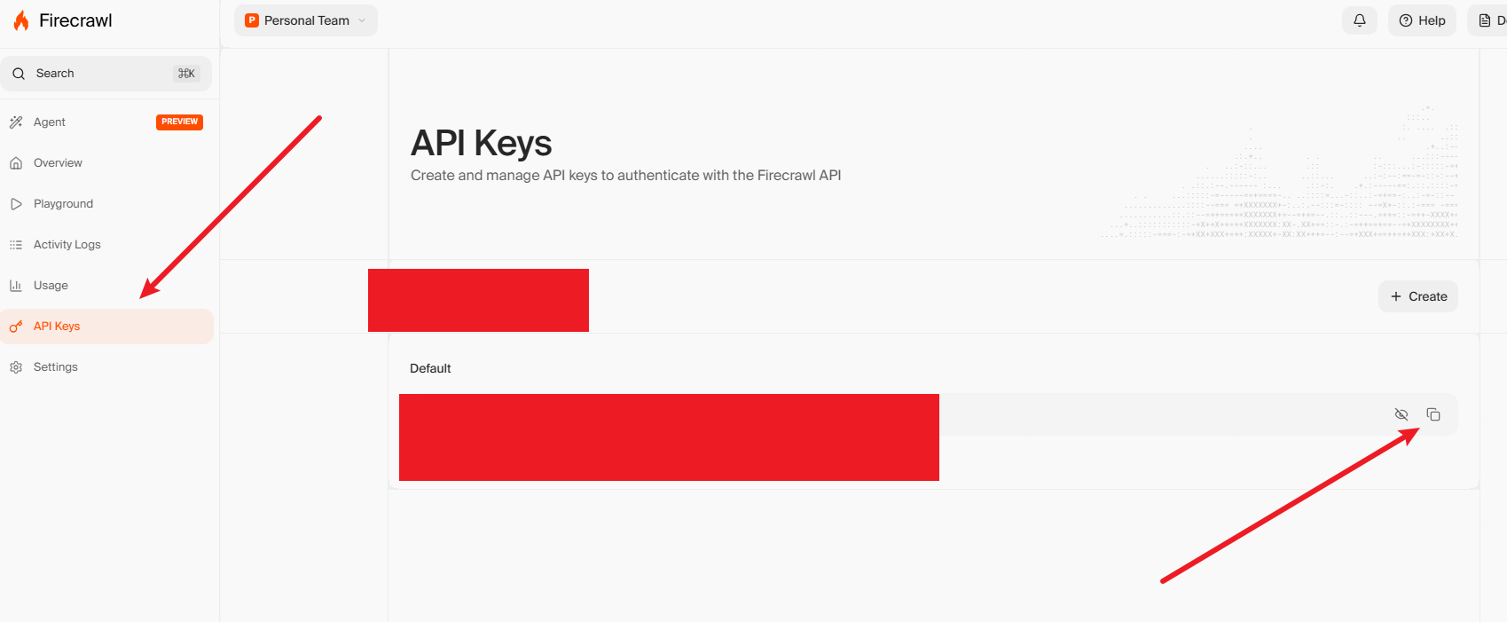Click the Usage bar chart icon
The image size is (1507, 622).
16,286
